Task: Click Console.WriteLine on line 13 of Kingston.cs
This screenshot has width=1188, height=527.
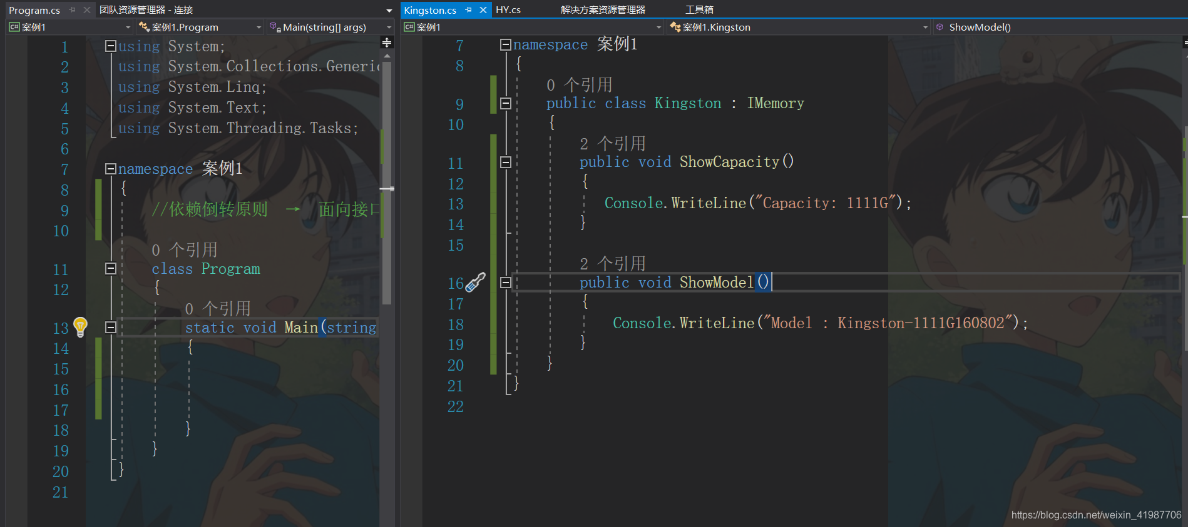Action: 675,203
